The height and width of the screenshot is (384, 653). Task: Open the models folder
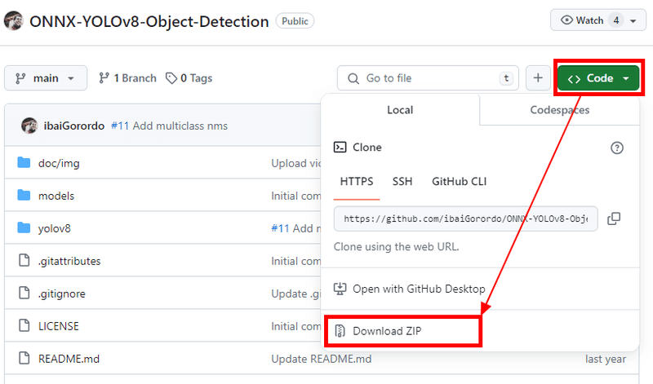click(x=56, y=196)
